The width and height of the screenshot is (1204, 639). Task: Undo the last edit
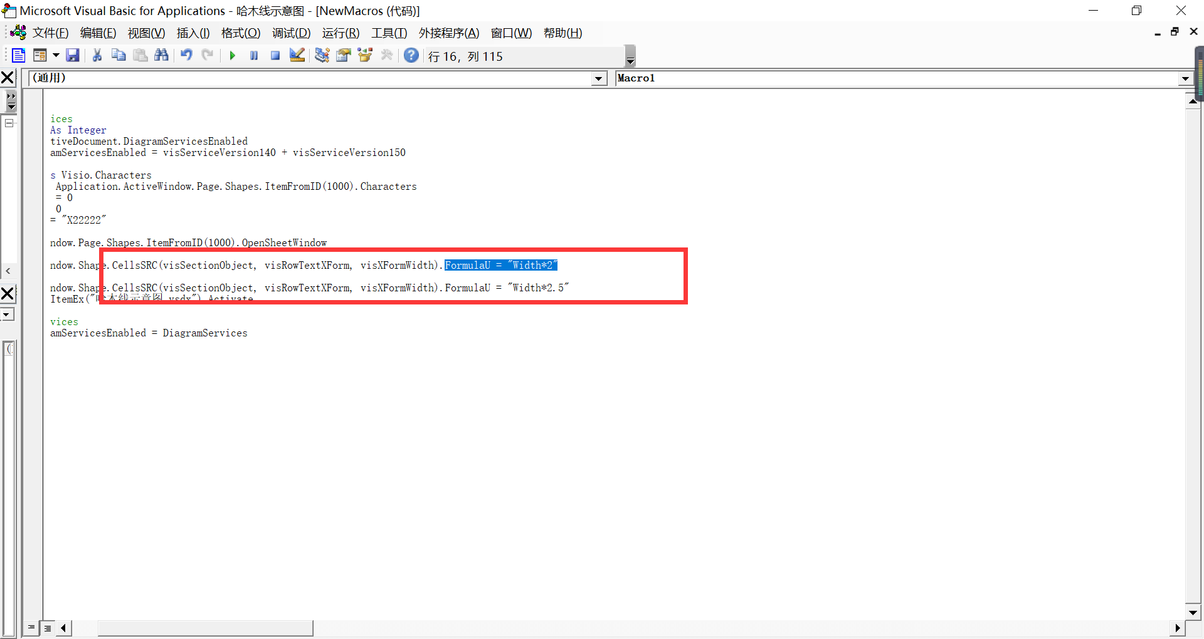pyautogui.click(x=186, y=56)
